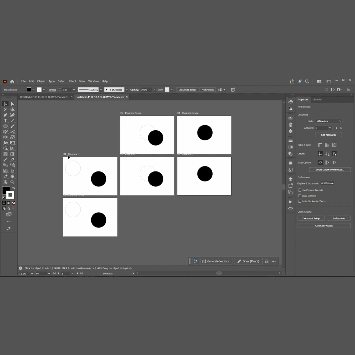Toggle Show Guides icon

point(320,154)
